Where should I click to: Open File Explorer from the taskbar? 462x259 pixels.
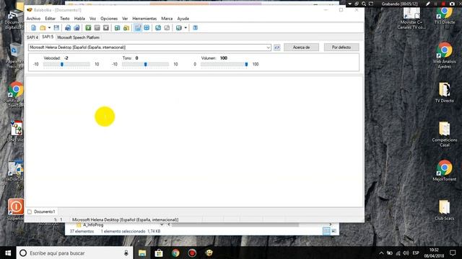coord(142,253)
